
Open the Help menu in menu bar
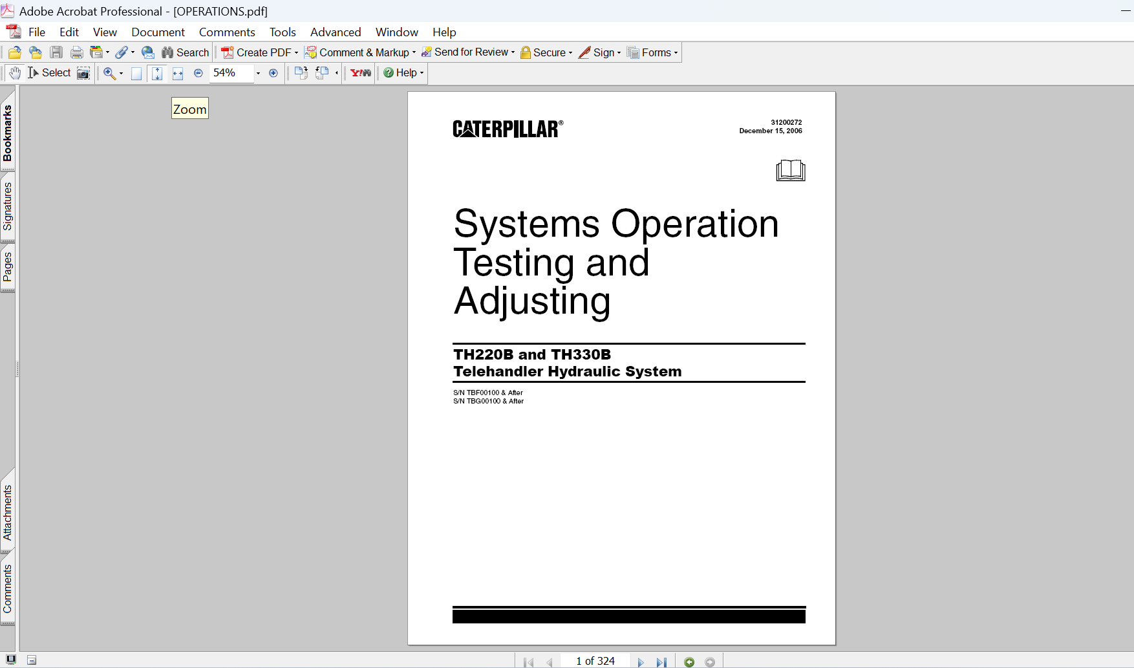(x=444, y=32)
